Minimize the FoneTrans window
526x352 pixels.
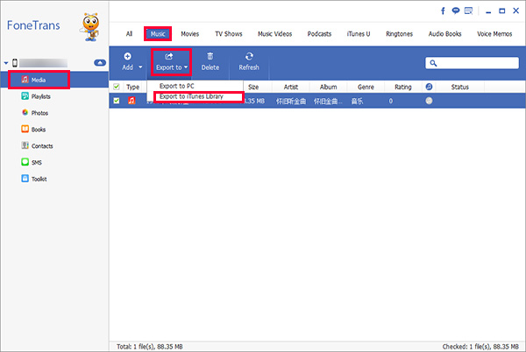(488, 11)
